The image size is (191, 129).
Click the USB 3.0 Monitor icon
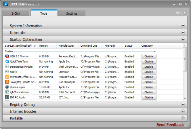(x=7, y=56)
